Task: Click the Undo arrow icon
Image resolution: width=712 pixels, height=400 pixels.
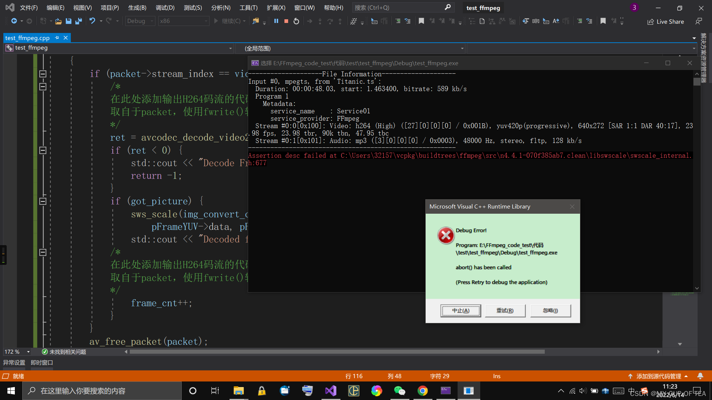Action: pos(92,21)
